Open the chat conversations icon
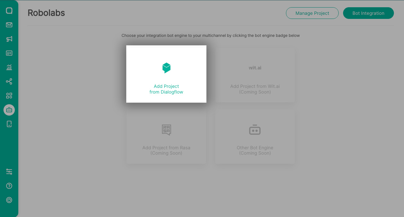This screenshot has height=217, width=404. (x=9, y=10)
